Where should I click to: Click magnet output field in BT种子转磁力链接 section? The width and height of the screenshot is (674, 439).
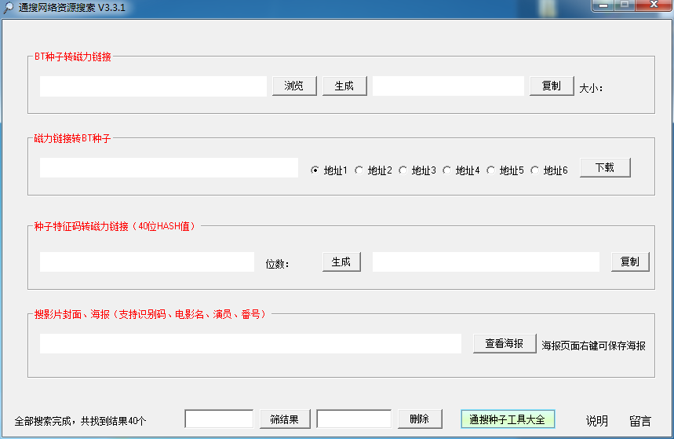(x=448, y=86)
